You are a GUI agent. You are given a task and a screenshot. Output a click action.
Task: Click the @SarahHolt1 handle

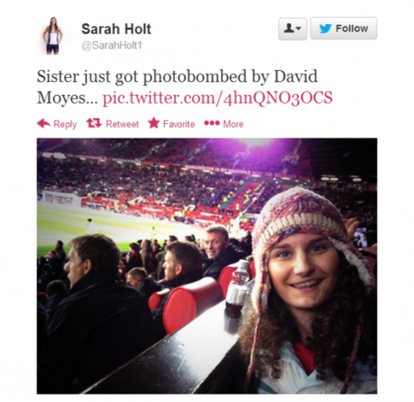pos(111,45)
